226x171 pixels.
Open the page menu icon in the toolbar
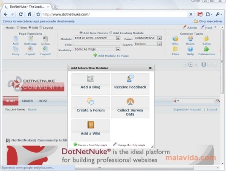(x=209, y=14)
